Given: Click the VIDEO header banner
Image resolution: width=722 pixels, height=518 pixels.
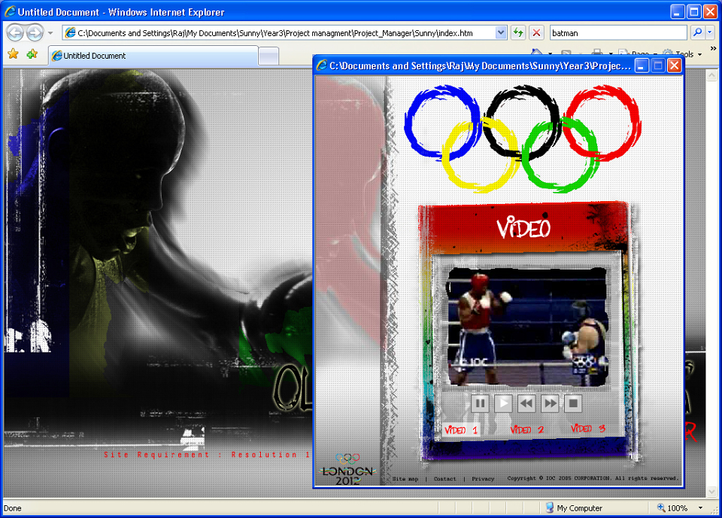Looking at the screenshot, I should point(523,227).
